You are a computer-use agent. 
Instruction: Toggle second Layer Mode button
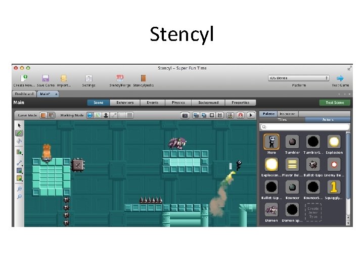pyautogui.click(x=51, y=115)
